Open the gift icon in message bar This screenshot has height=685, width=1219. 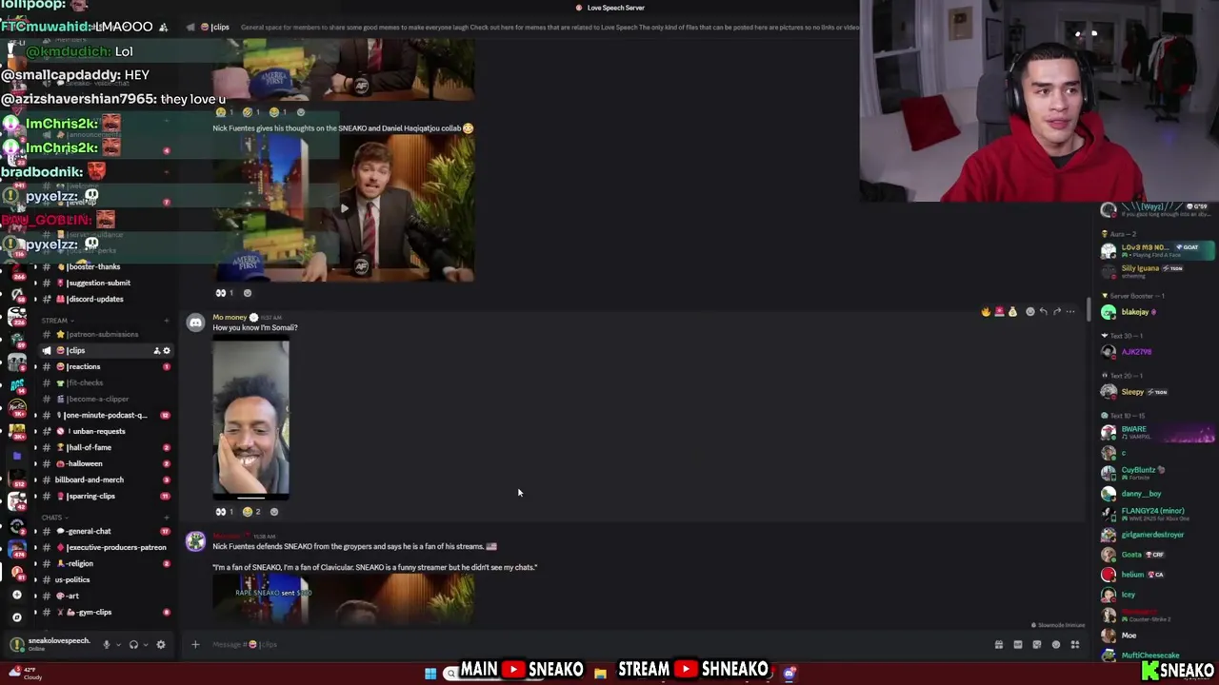[999, 644]
